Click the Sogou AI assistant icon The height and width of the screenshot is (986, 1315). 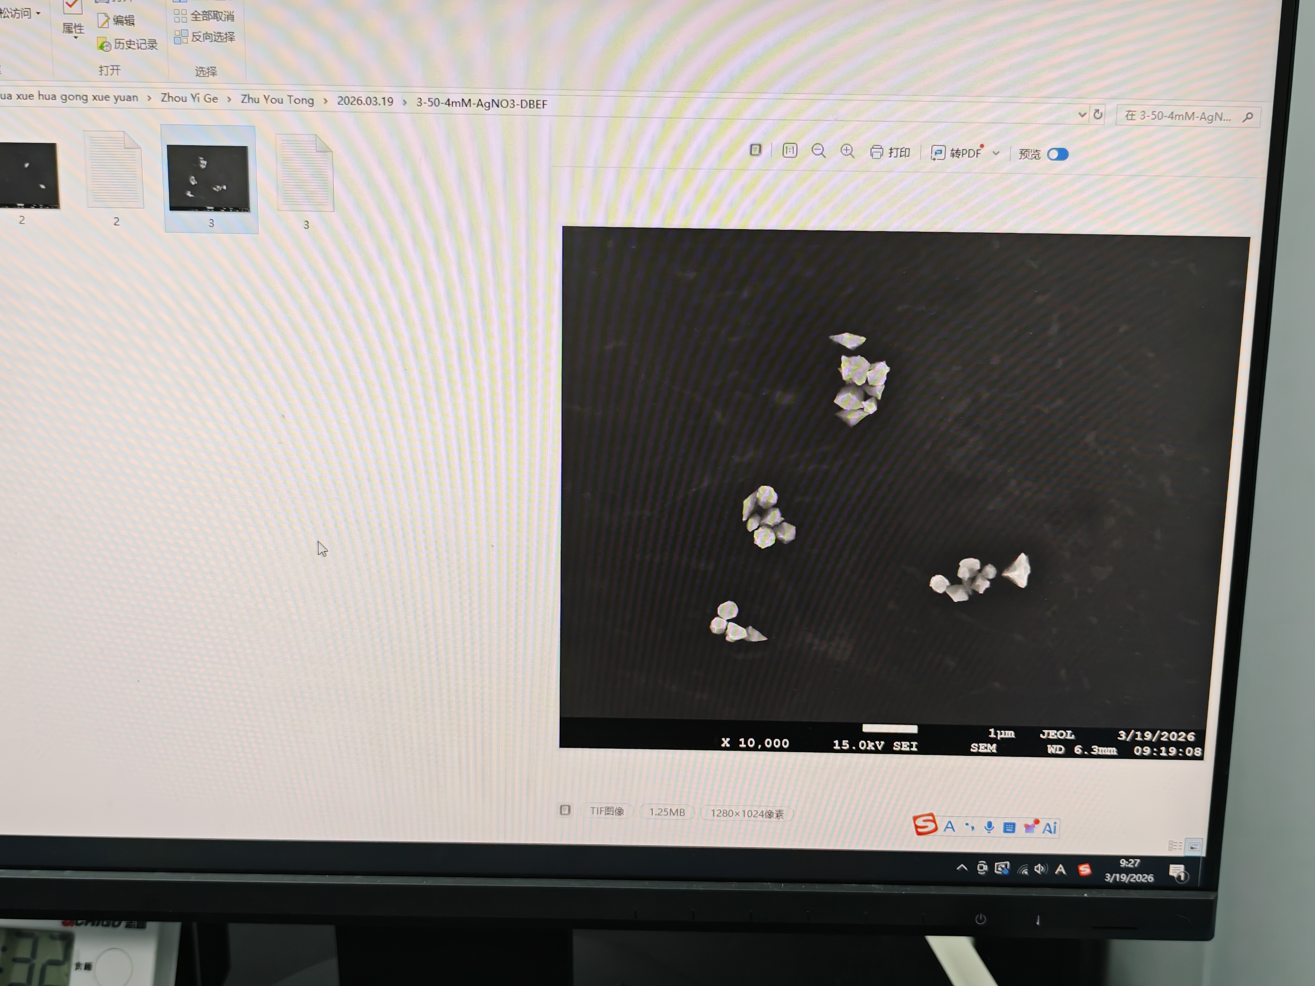click(1050, 828)
